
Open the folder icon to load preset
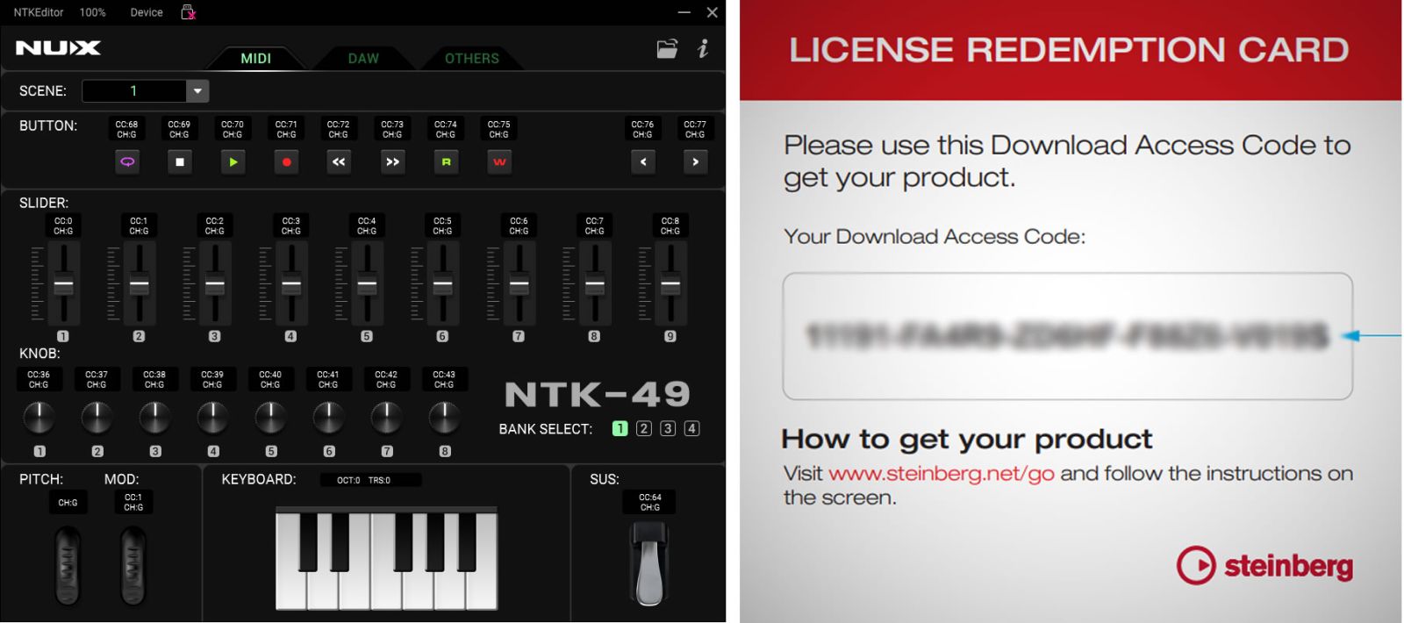(x=667, y=49)
